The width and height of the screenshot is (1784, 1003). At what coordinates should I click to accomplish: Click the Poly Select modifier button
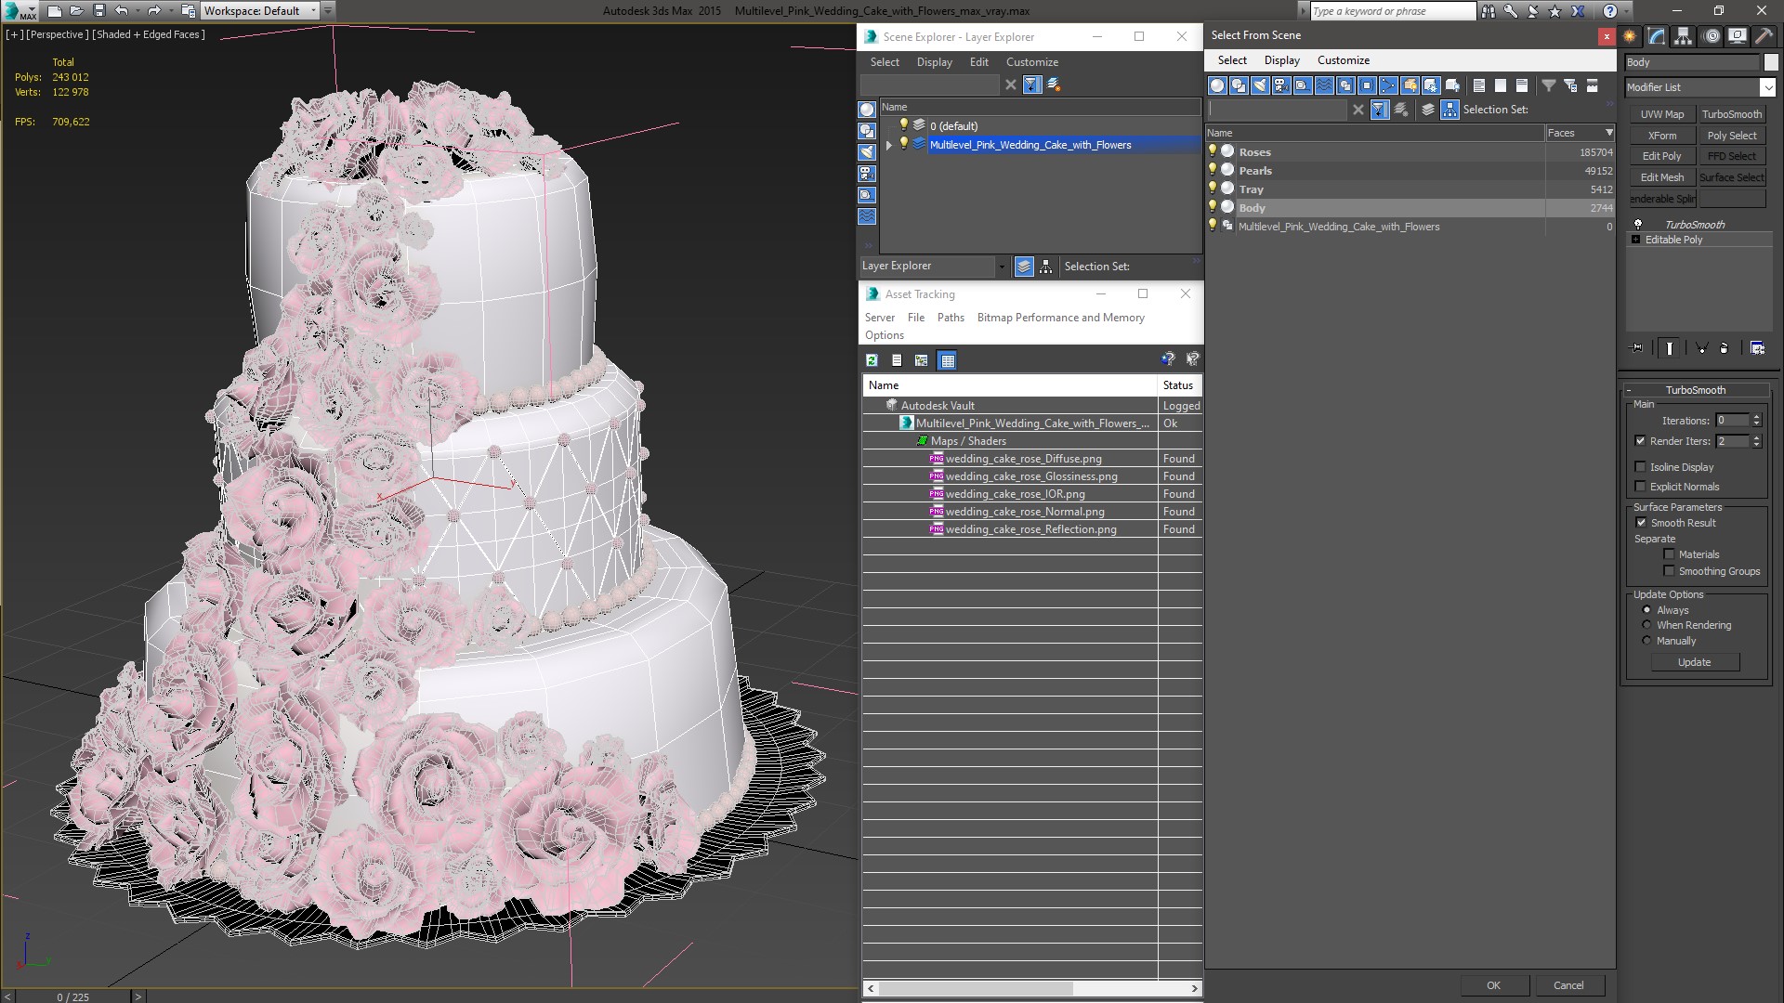tap(1731, 136)
